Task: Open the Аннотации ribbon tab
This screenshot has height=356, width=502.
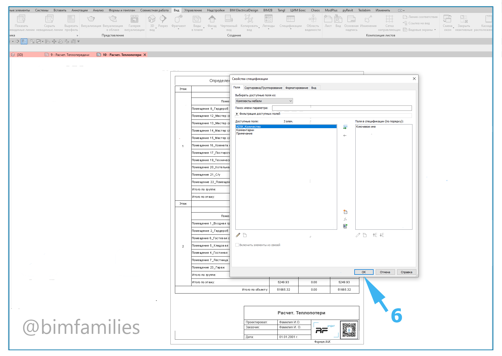Action: (x=80, y=10)
